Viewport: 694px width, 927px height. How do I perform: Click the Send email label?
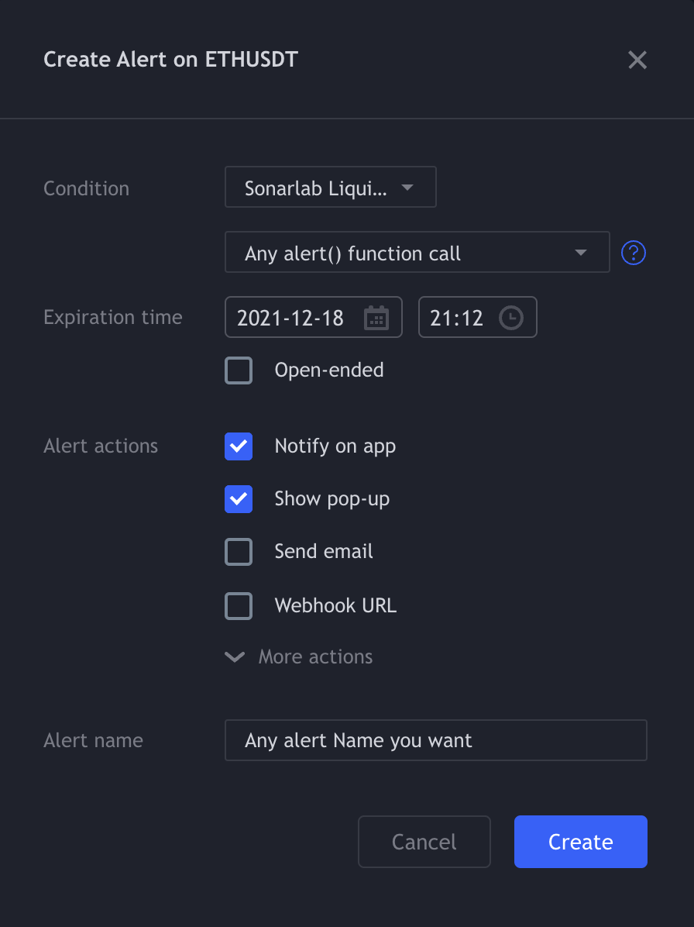click(324, 552)
